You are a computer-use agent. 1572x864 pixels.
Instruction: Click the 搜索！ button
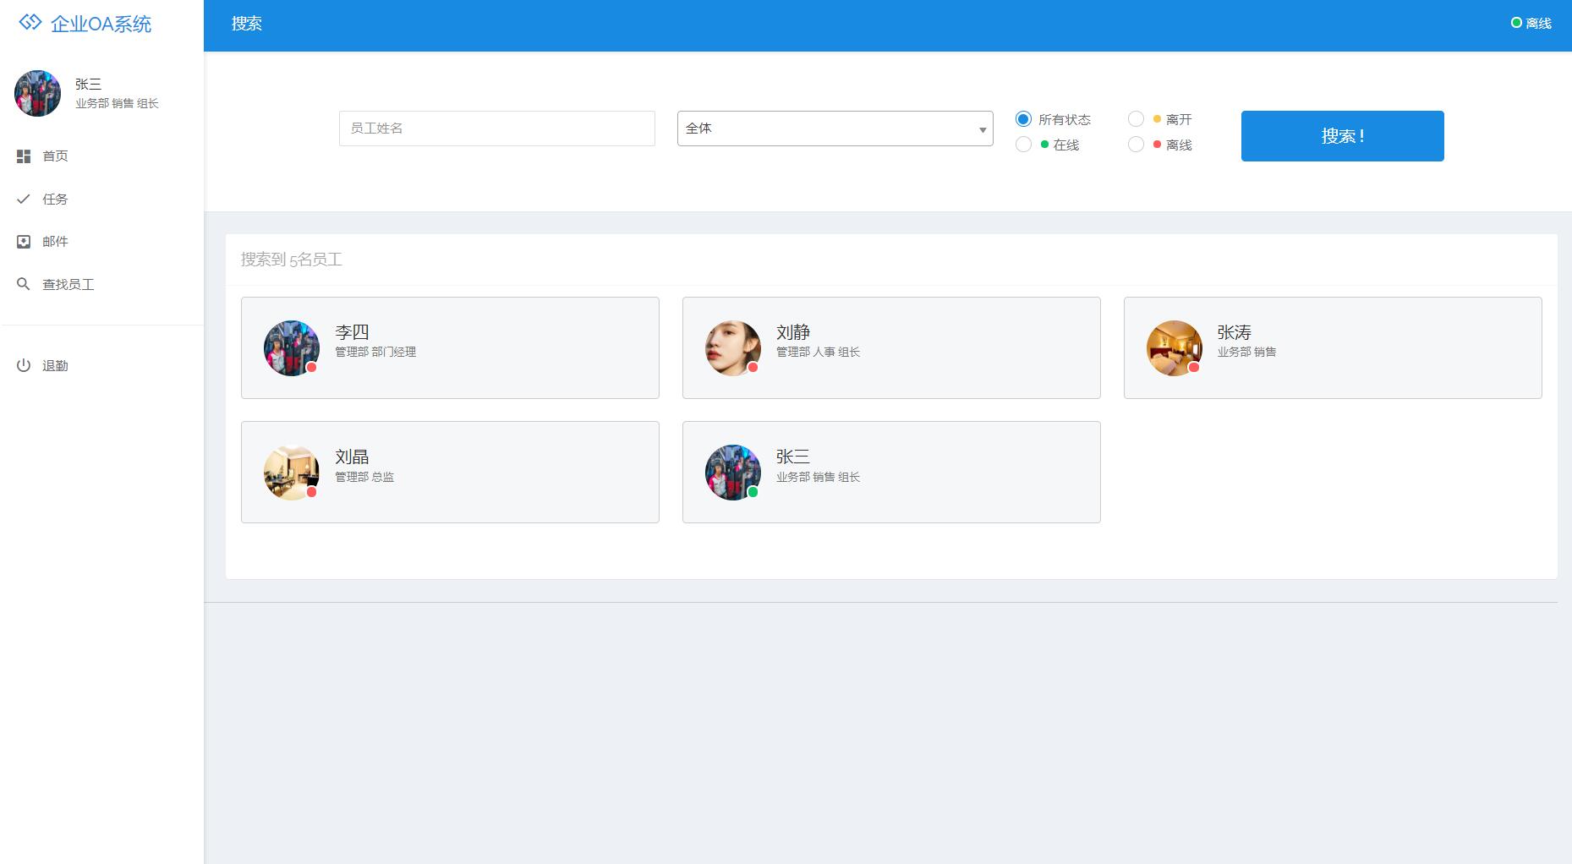(x=1343, y=136)
